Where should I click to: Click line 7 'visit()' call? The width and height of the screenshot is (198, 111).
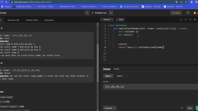[x=123, y=44]
